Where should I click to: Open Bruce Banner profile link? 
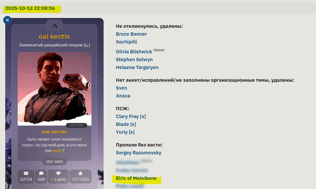pyautogui.click(x=131, y=34)
